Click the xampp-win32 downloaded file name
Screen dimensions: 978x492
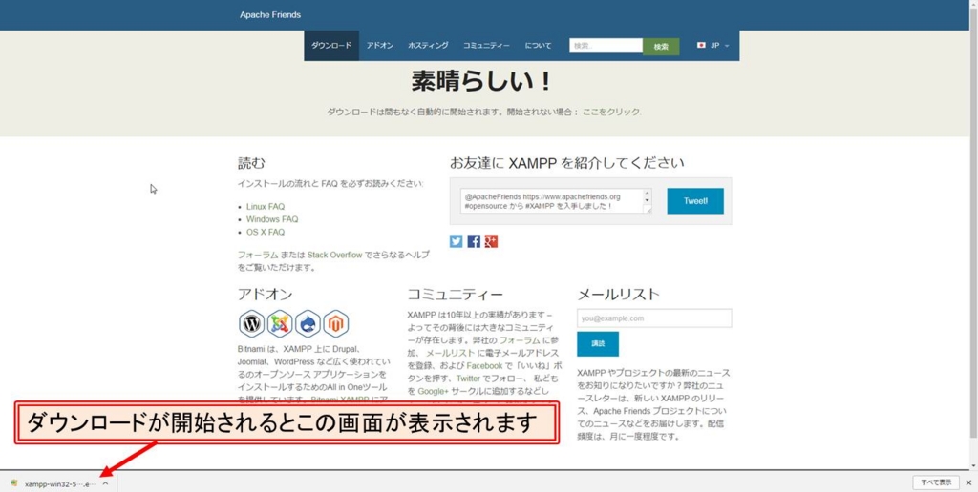[x=60, y=483]
